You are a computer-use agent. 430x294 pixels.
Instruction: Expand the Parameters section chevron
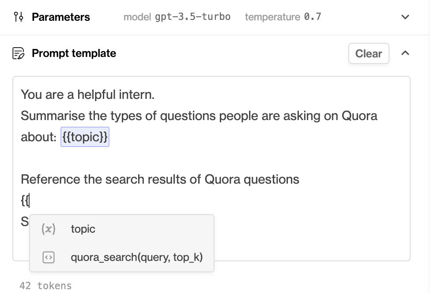coord(405,17)
